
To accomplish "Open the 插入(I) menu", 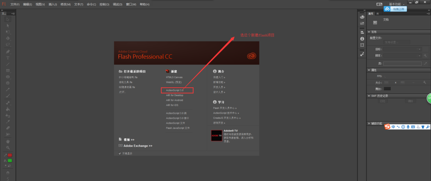I will click(x=53, y=4).
